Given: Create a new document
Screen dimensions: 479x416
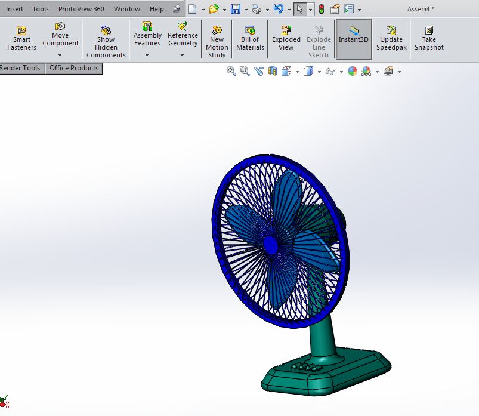Looking at the screenshot, I should [x=192, y=9].
